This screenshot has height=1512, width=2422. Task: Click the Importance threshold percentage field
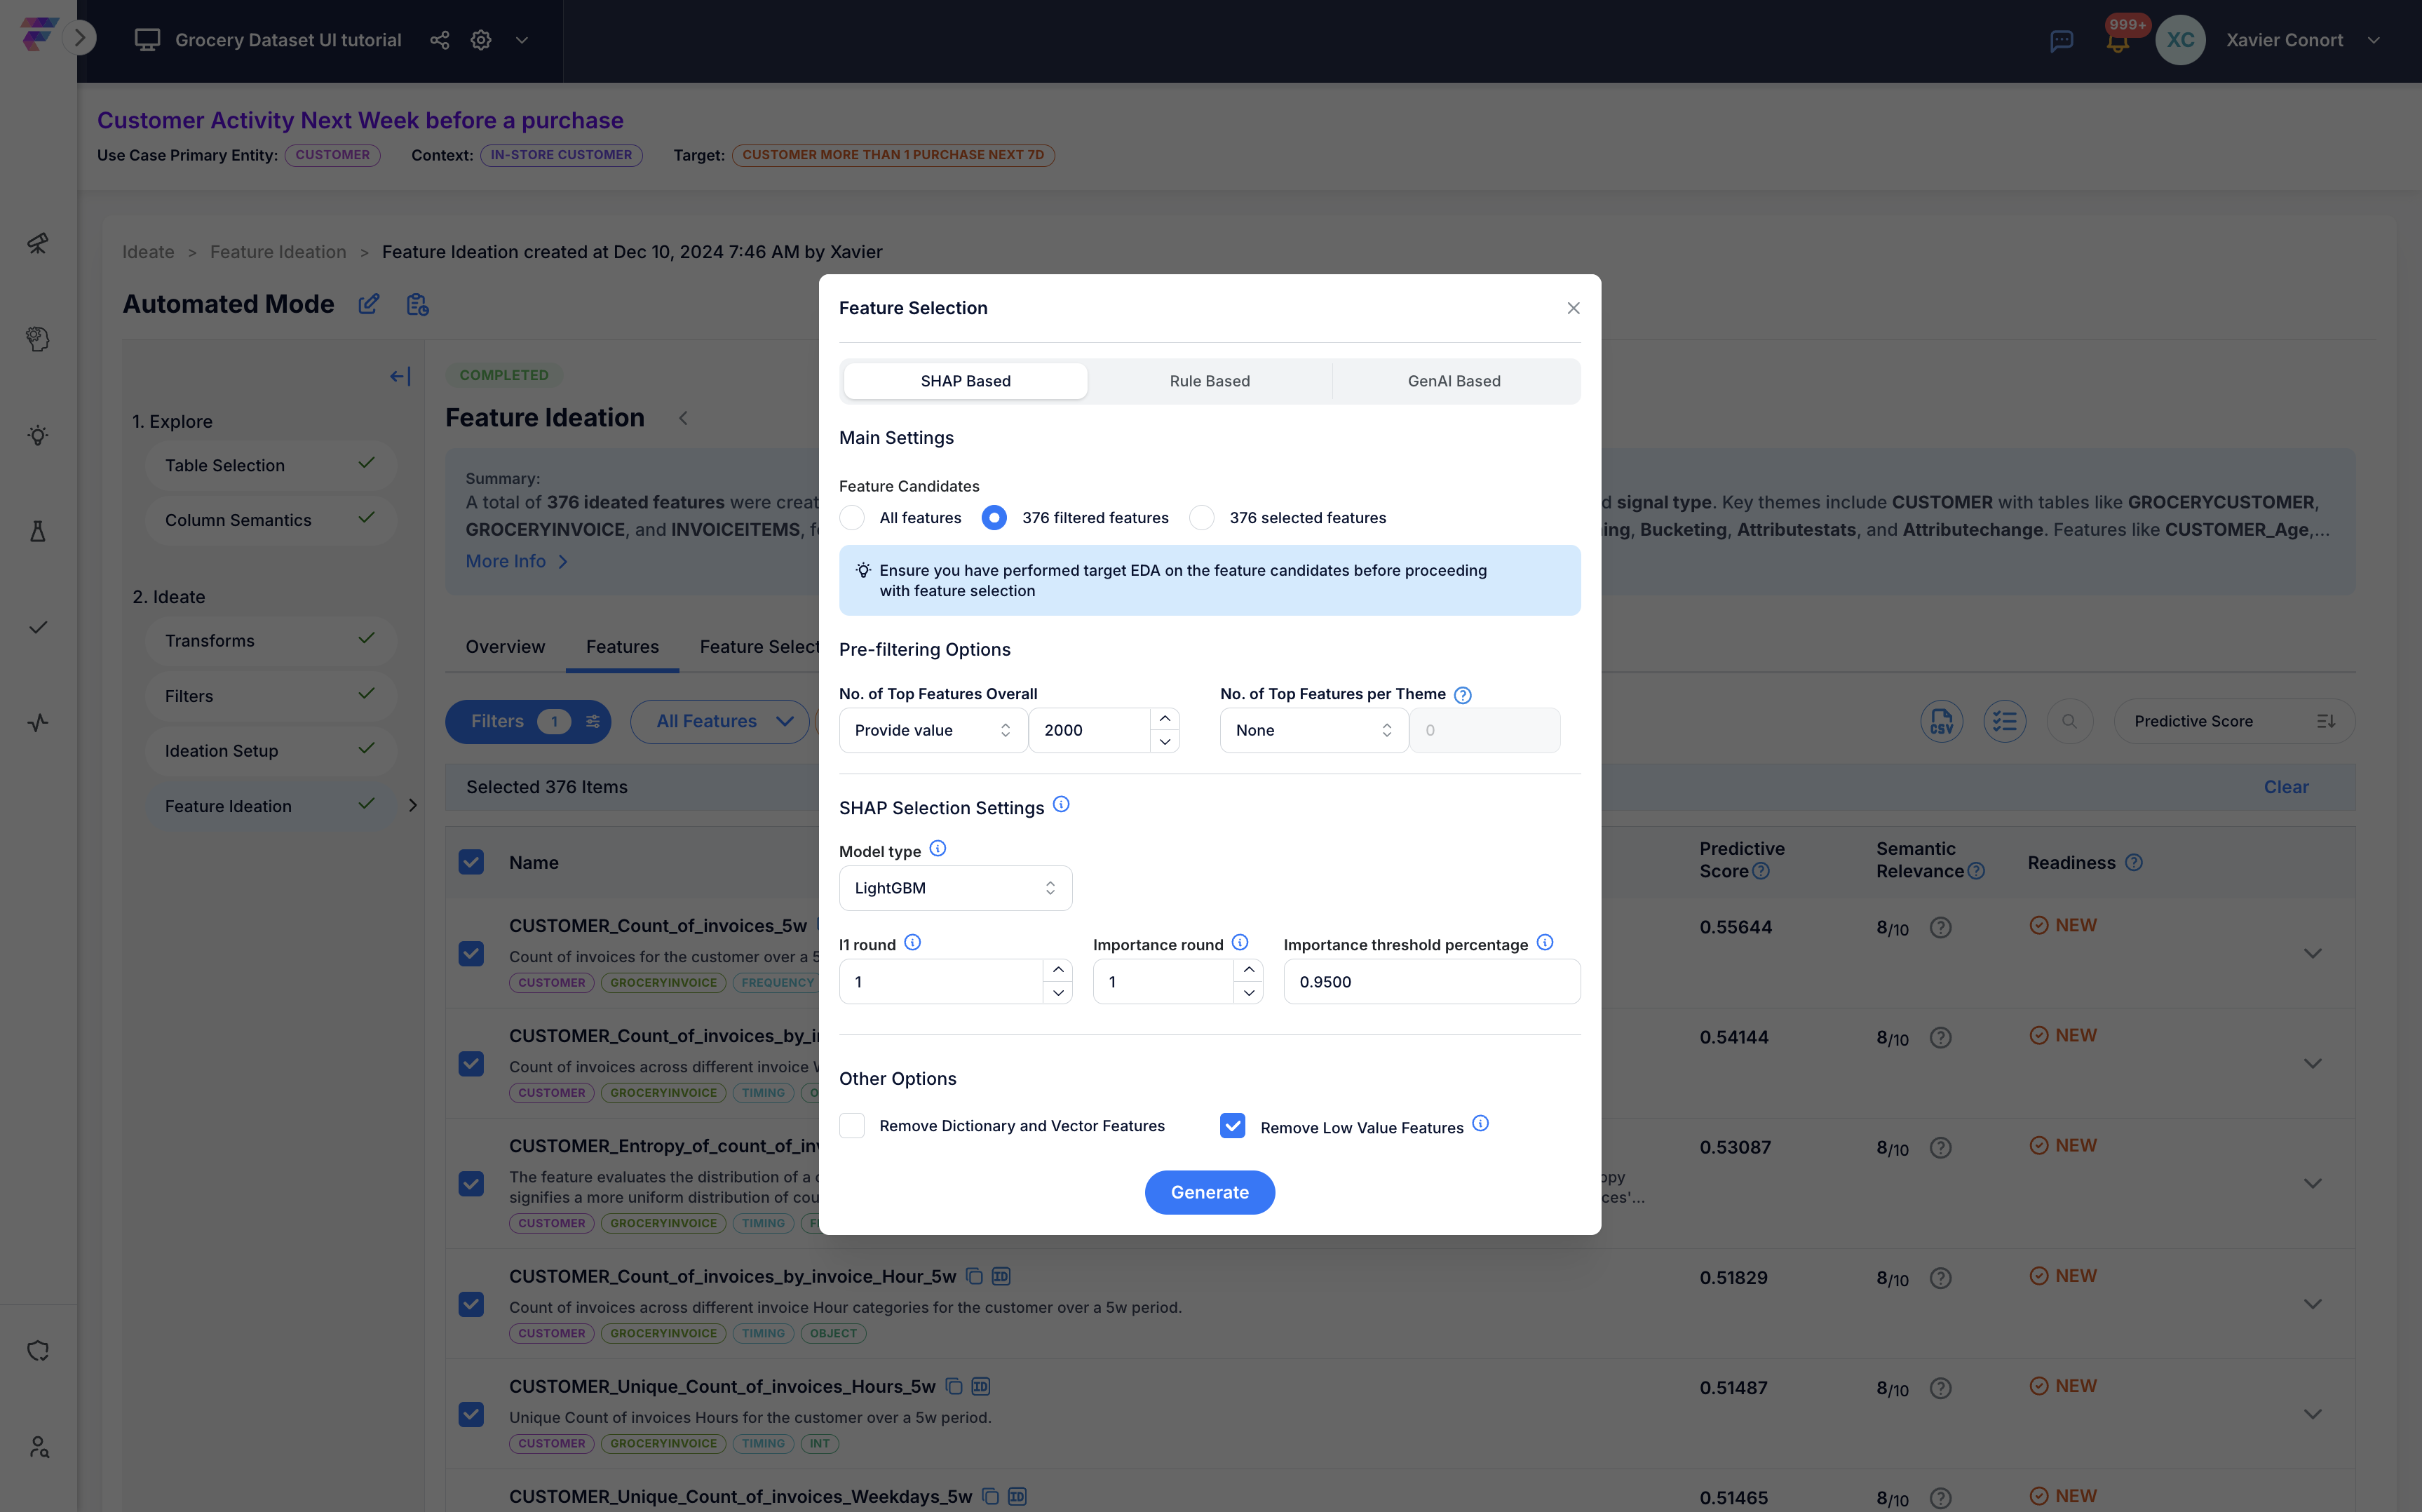pos(1431,982)
